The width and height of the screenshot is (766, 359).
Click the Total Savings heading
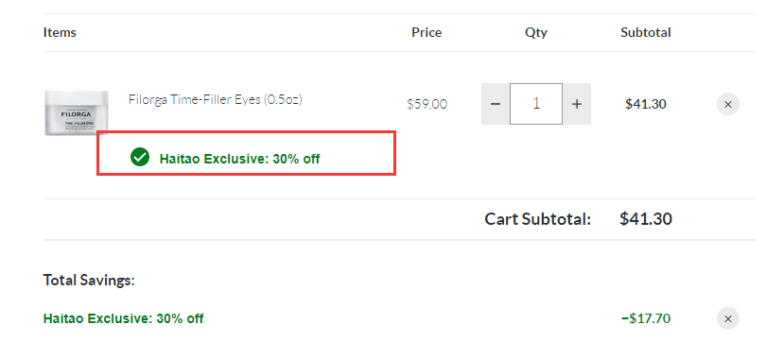point(89,280)
